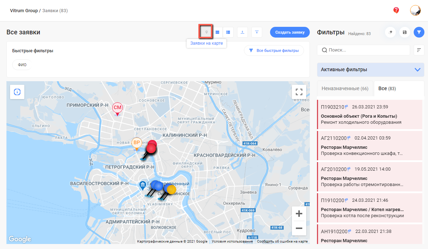Click the Google logo on the map
This screenshot has height=249, width=428.
pos(20,239)
